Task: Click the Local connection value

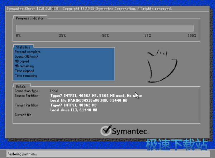Action: [x=54, y=91]
